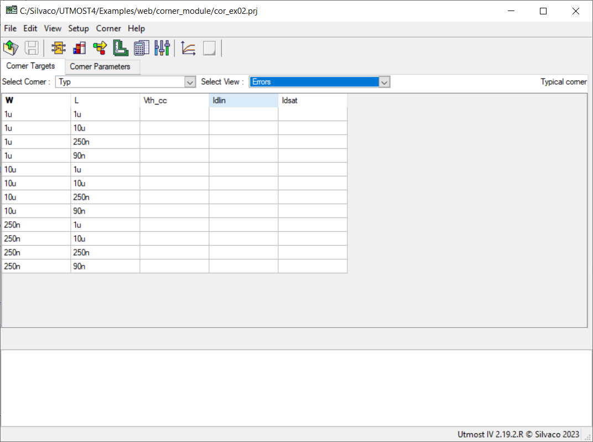Click Vth_cc cell for W 1u L 1u

coord(174,114)
